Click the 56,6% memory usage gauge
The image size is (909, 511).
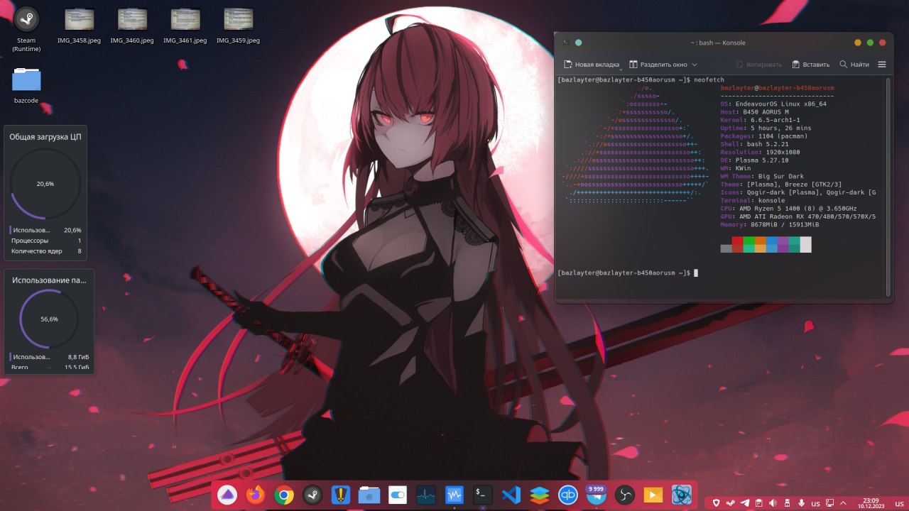click(x=49, y=319)
